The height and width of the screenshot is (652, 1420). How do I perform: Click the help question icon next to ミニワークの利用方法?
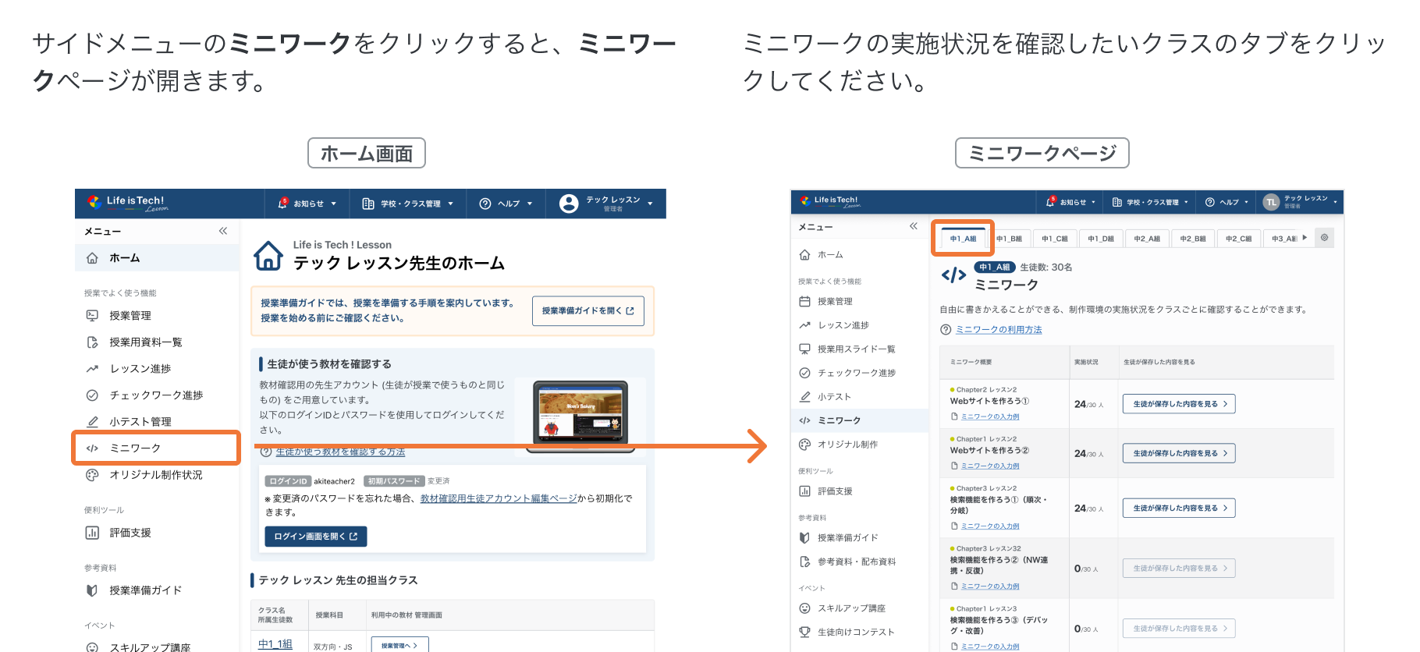946,330
